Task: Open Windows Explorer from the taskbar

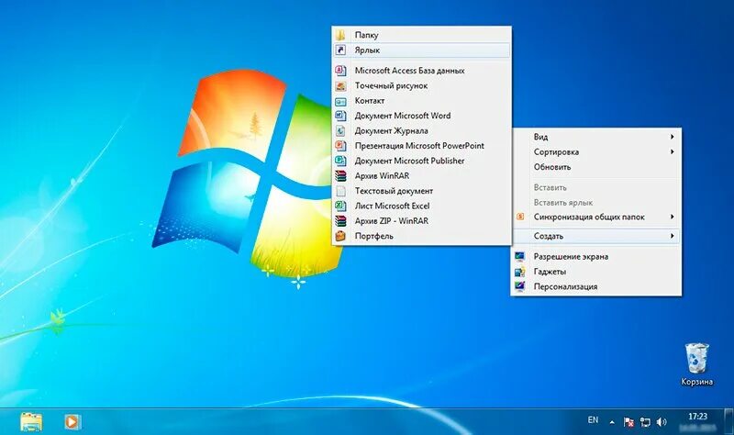Action: (x=31, y=421)
